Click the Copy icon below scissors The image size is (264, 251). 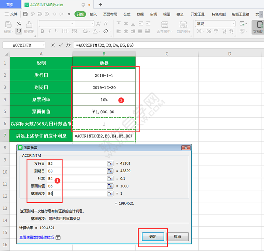pos(19,31)
